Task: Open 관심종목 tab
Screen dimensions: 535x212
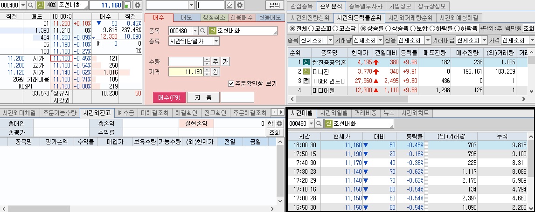Action: pyautogui.click(x=302, y=6)
